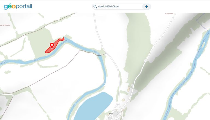Open advanced search with the plus button
The height and width of the screenshot is (120, 210).
coord(147,7)
